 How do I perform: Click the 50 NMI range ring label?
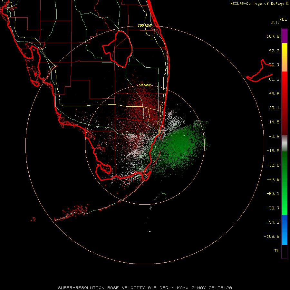(x=145, y=85)
